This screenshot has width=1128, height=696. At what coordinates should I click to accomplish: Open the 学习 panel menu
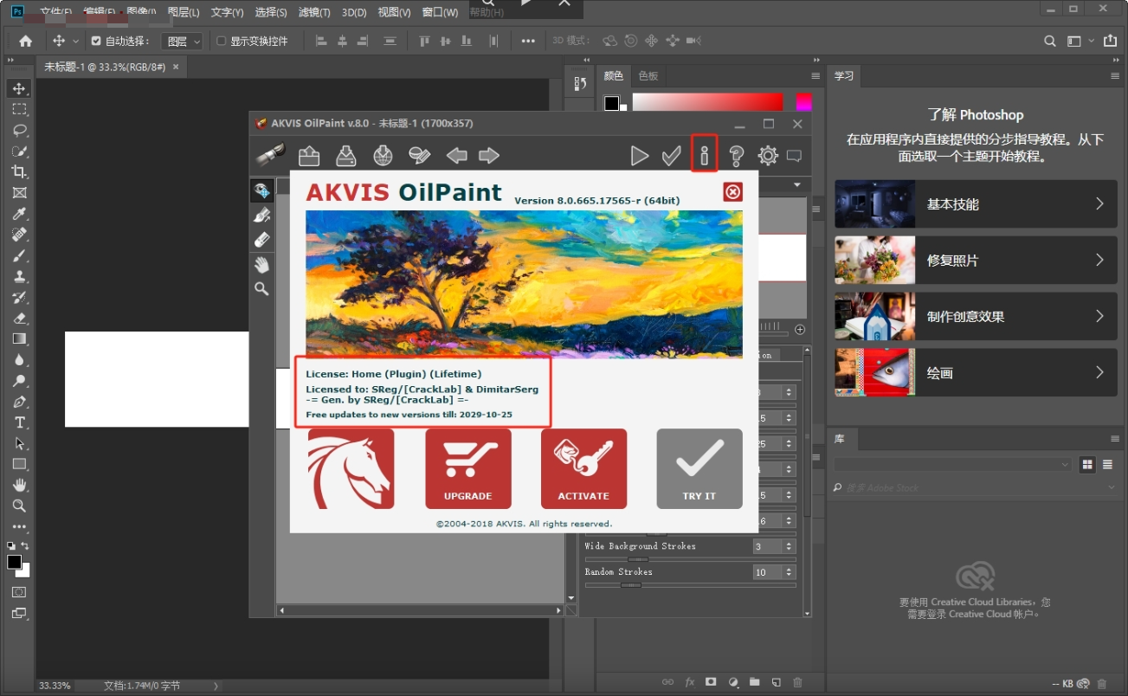(x=1115, y=76)
